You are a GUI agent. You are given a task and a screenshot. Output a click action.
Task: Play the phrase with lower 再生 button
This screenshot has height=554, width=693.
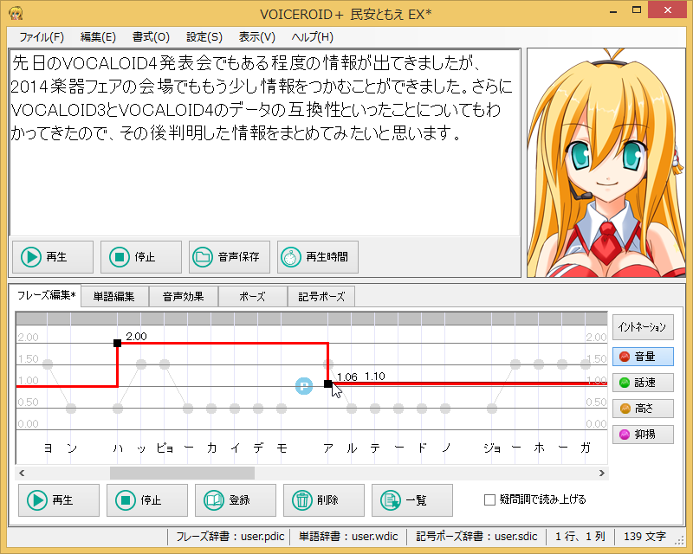(x=59, y=500)
